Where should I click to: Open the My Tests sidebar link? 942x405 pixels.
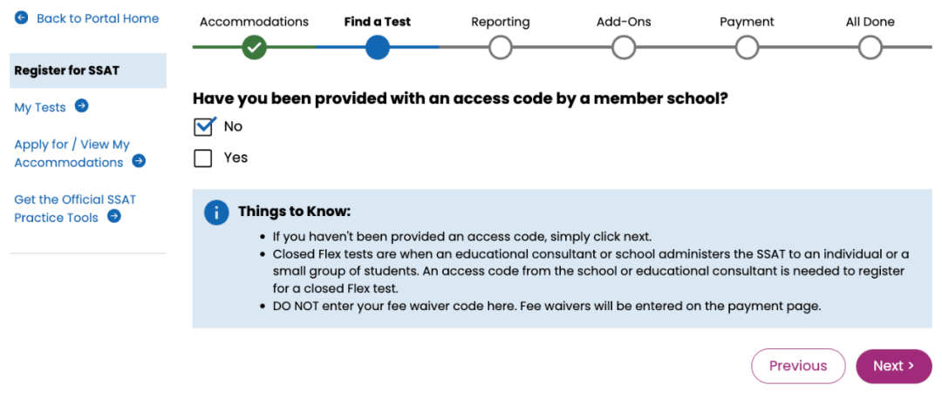[40, 107]
